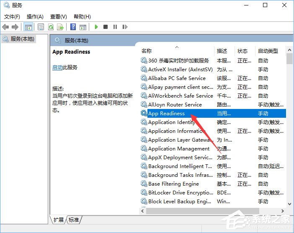Viewport: 294px width, 233px height.
Task: Click the Restart Service icon
Action: point(125,27)
